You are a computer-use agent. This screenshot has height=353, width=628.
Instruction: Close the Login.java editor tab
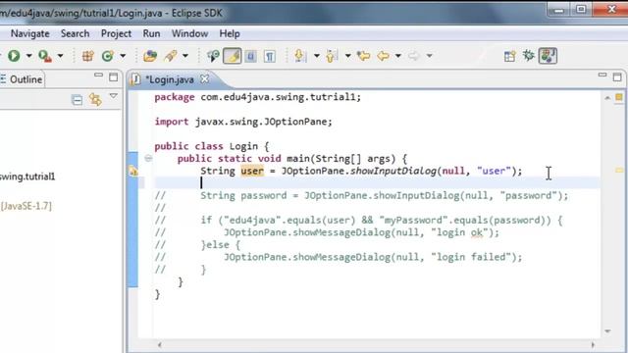(x=205, y=79)
